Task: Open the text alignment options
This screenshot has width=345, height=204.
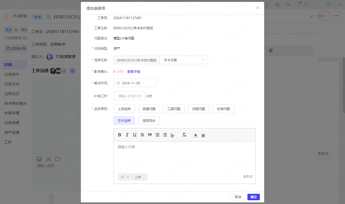Action: [172, 135]
